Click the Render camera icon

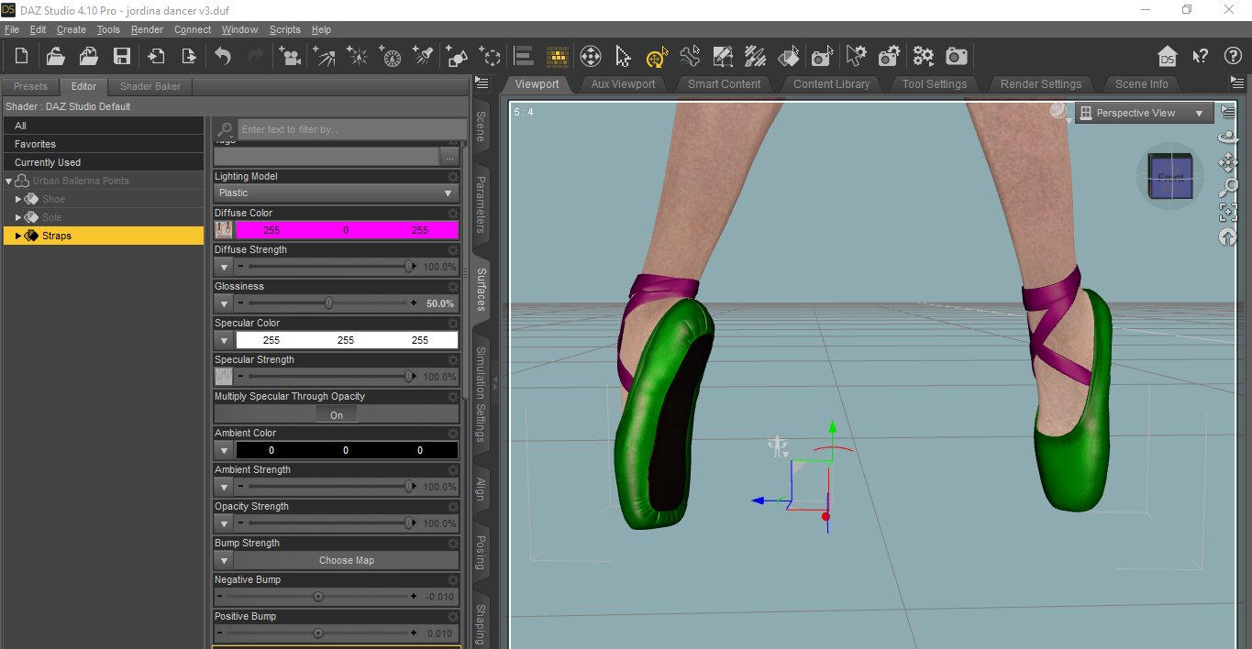(x=957, y=56)
